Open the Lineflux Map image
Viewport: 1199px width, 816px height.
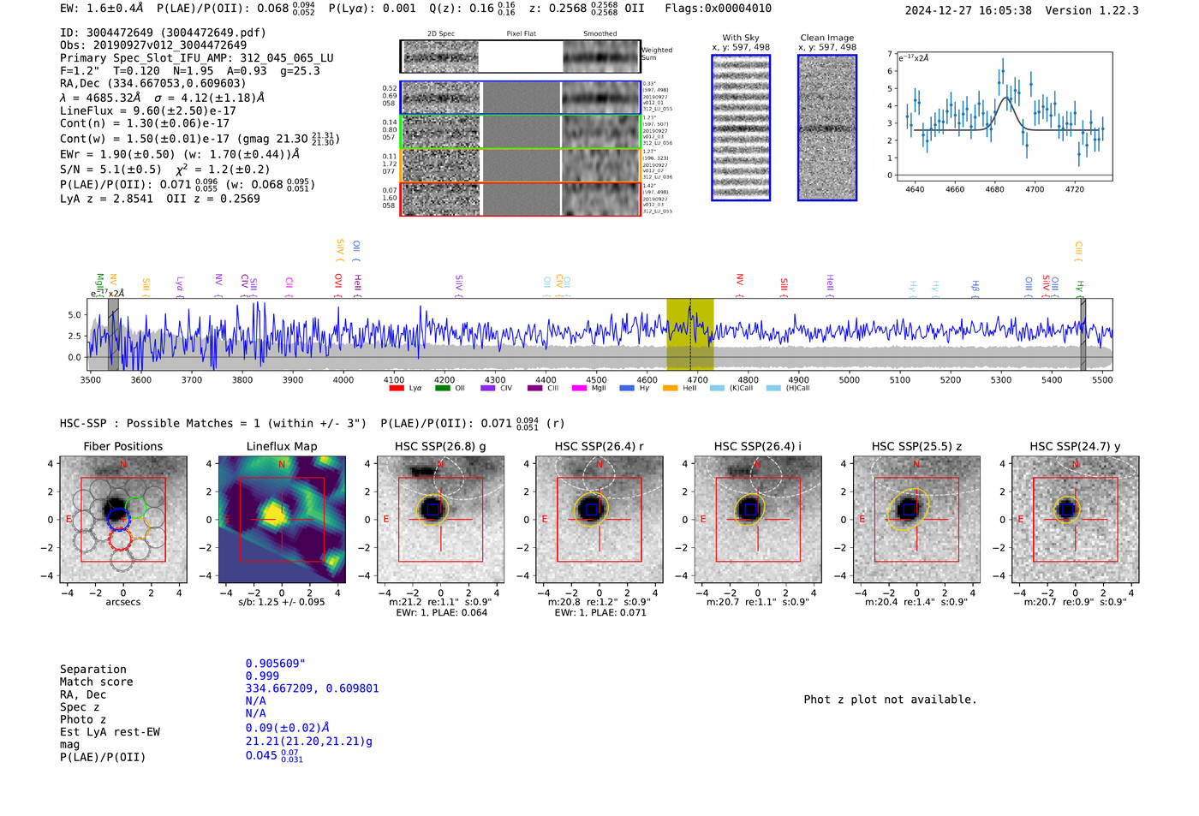point(282,520)
